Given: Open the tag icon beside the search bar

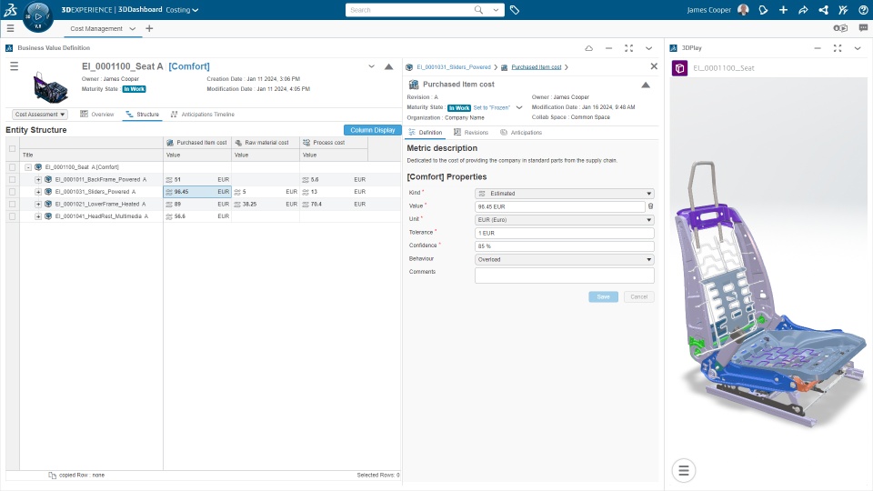Looking at the screenshot, I should click(515, 10).
